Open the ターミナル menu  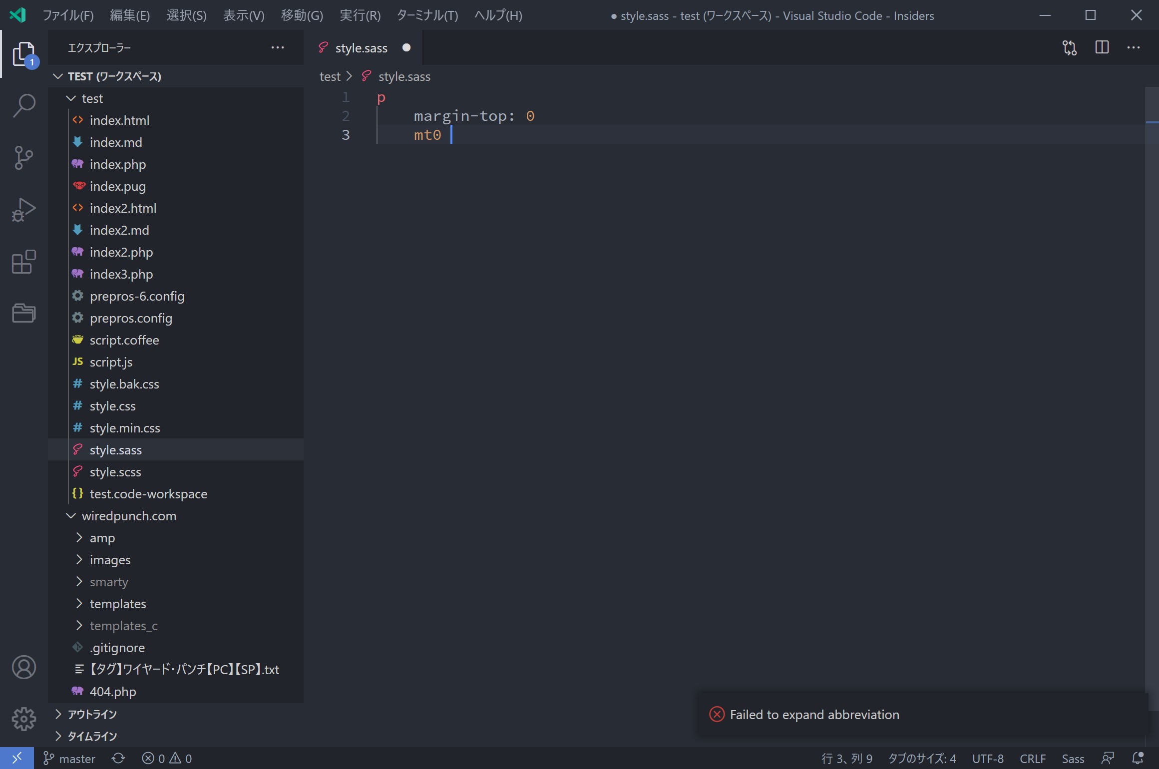(x=426, y=15)
